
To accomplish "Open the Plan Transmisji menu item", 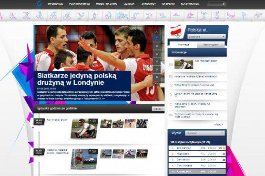I will point(80,4).
